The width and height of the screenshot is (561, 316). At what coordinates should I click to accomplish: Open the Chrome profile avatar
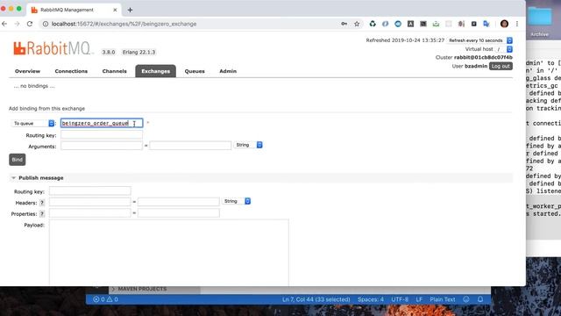coord(504,24)
